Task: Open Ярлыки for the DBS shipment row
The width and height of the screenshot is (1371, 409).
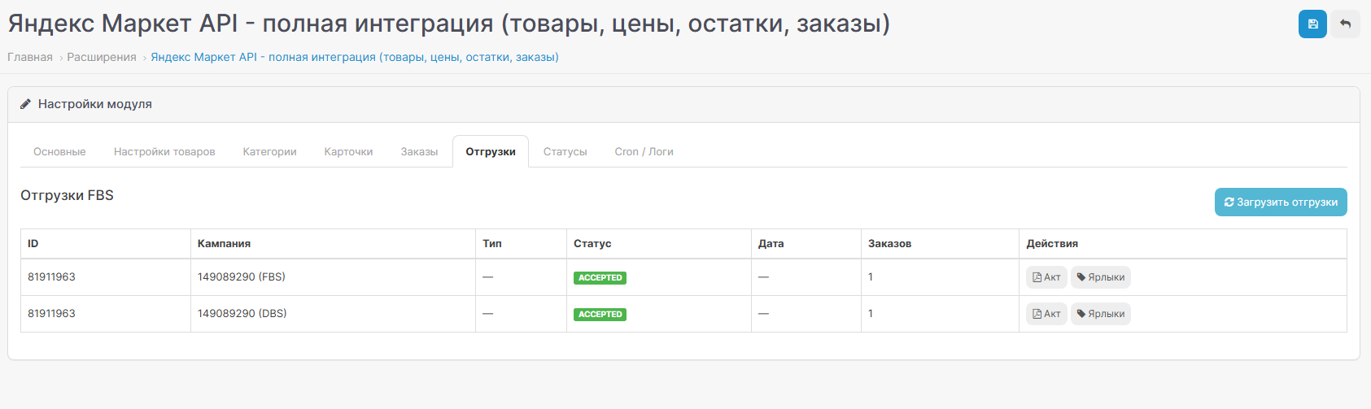Action: tap(1101, 314)
